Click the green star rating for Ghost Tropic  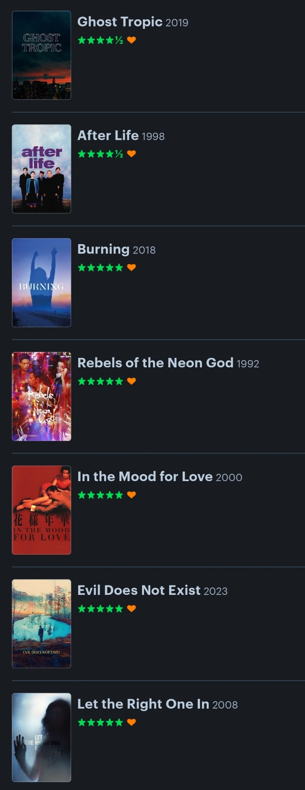100,40
